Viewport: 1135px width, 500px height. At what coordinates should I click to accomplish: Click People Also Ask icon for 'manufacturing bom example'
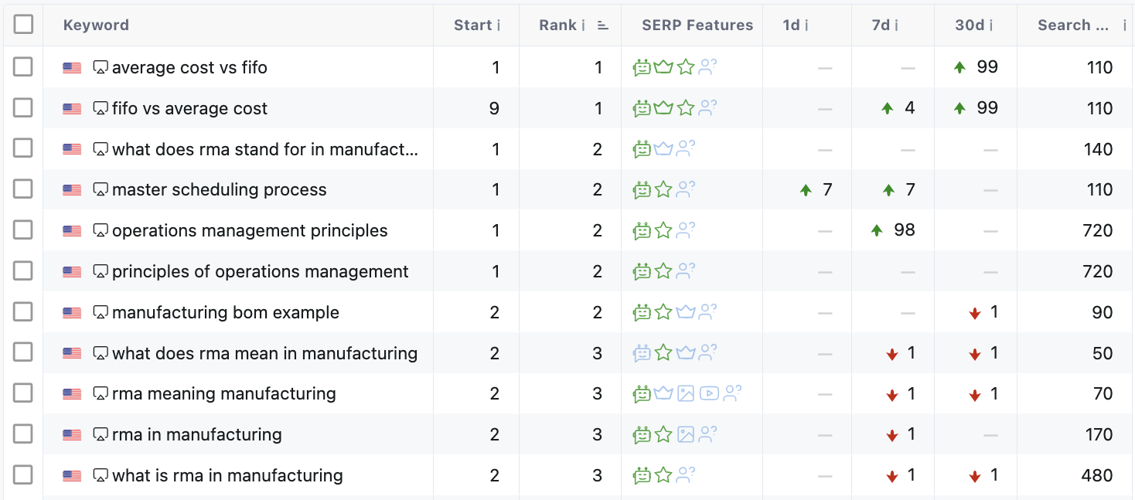[707, 312]
